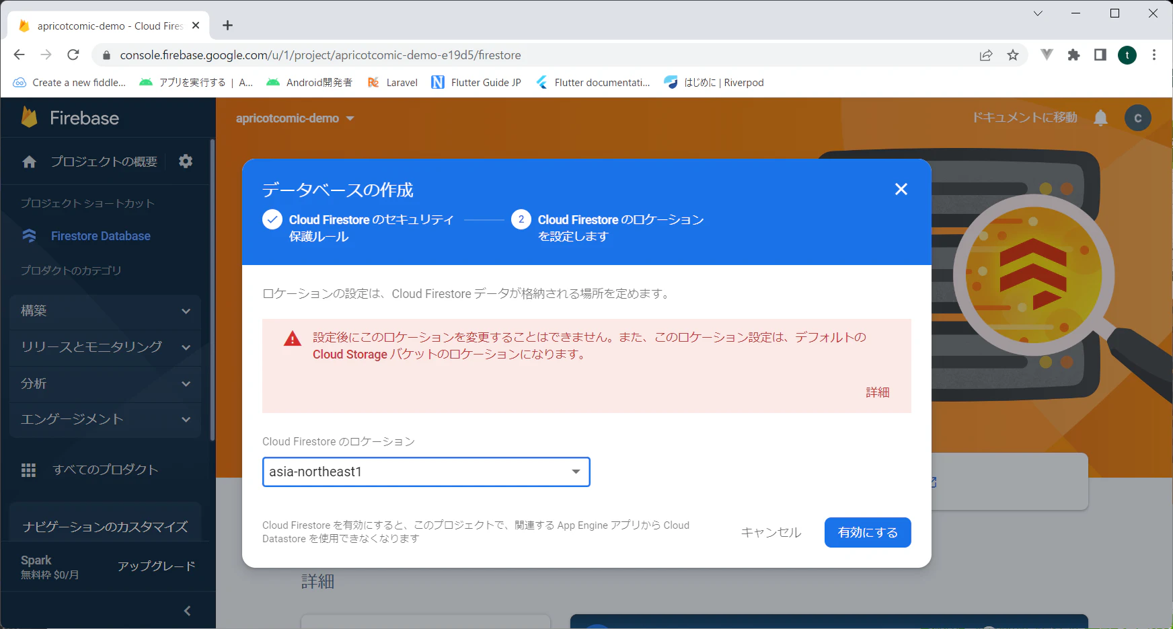Expand the 構築 sidebar category
The image size is (1173, 629).
point(106,311)
